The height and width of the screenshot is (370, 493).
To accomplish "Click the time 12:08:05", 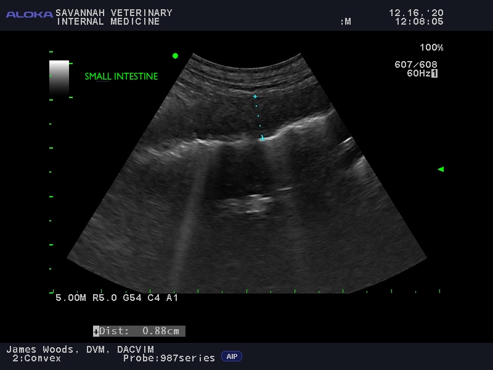I will (x=419, y=22).
